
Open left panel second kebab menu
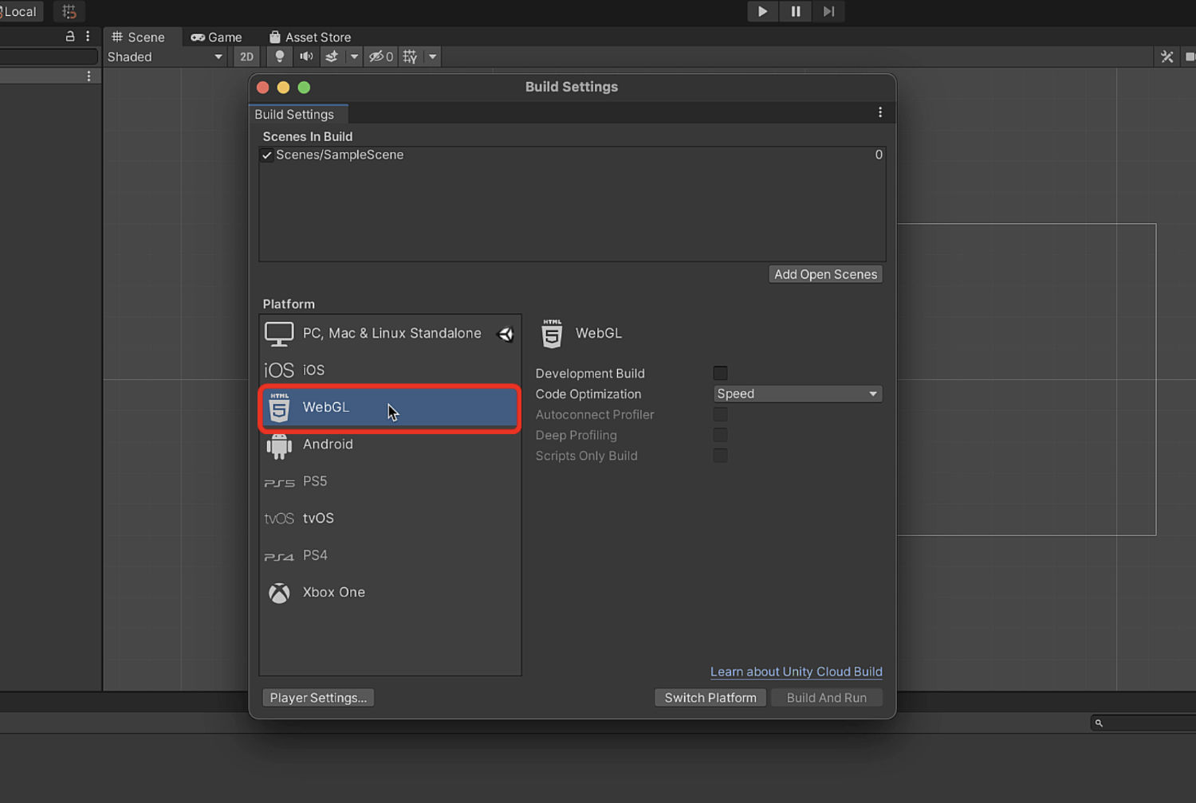[89, 76]
